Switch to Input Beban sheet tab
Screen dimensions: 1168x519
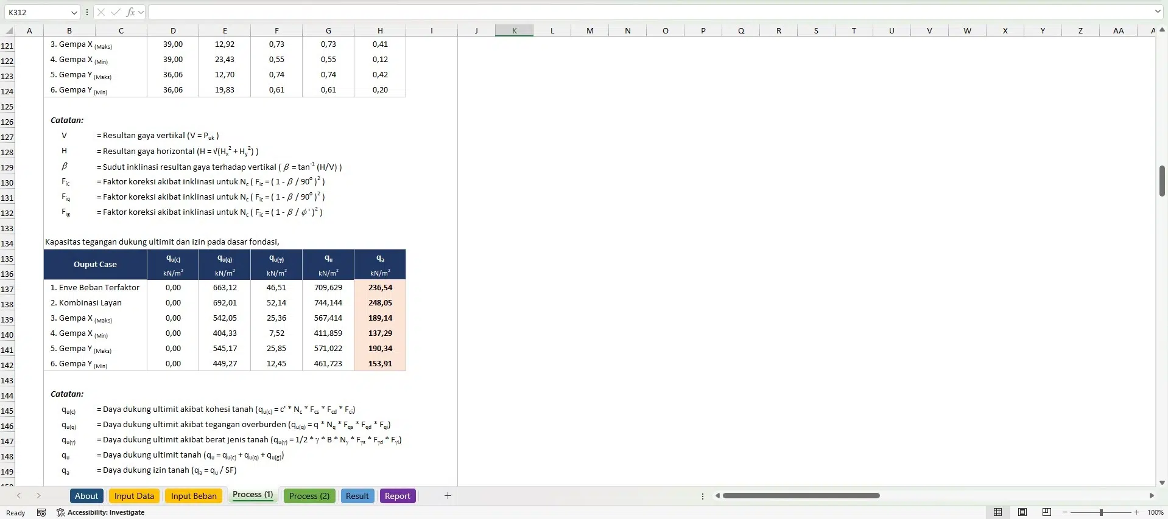pyautogui.click(x=194, y=496)
